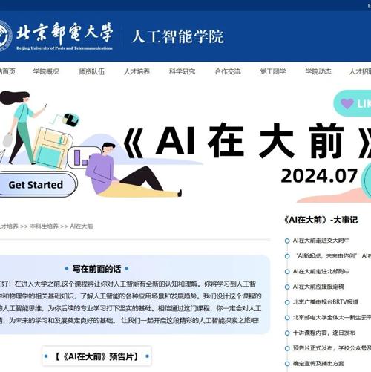Open 党工团学 navigation menu item
The image size is (371, 372).
click(x=273, y=71)
